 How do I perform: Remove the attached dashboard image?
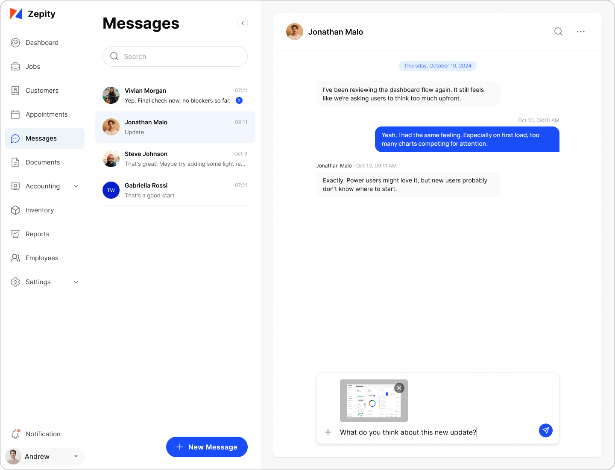[x=399, y=388]
